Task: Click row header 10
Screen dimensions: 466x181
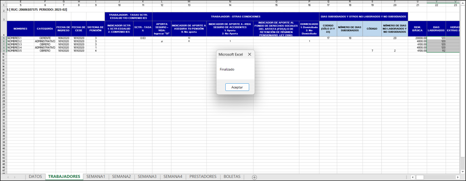Action: coord(3,54)
